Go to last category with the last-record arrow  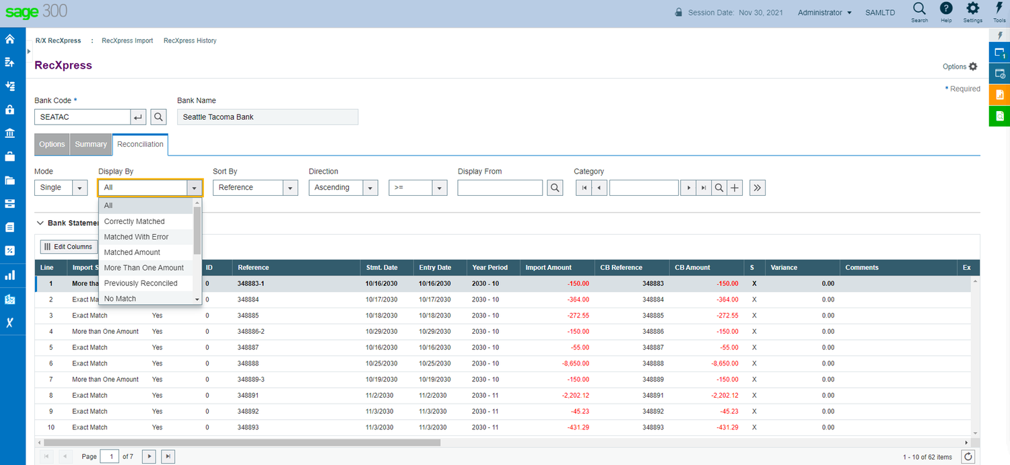point(704,188)
